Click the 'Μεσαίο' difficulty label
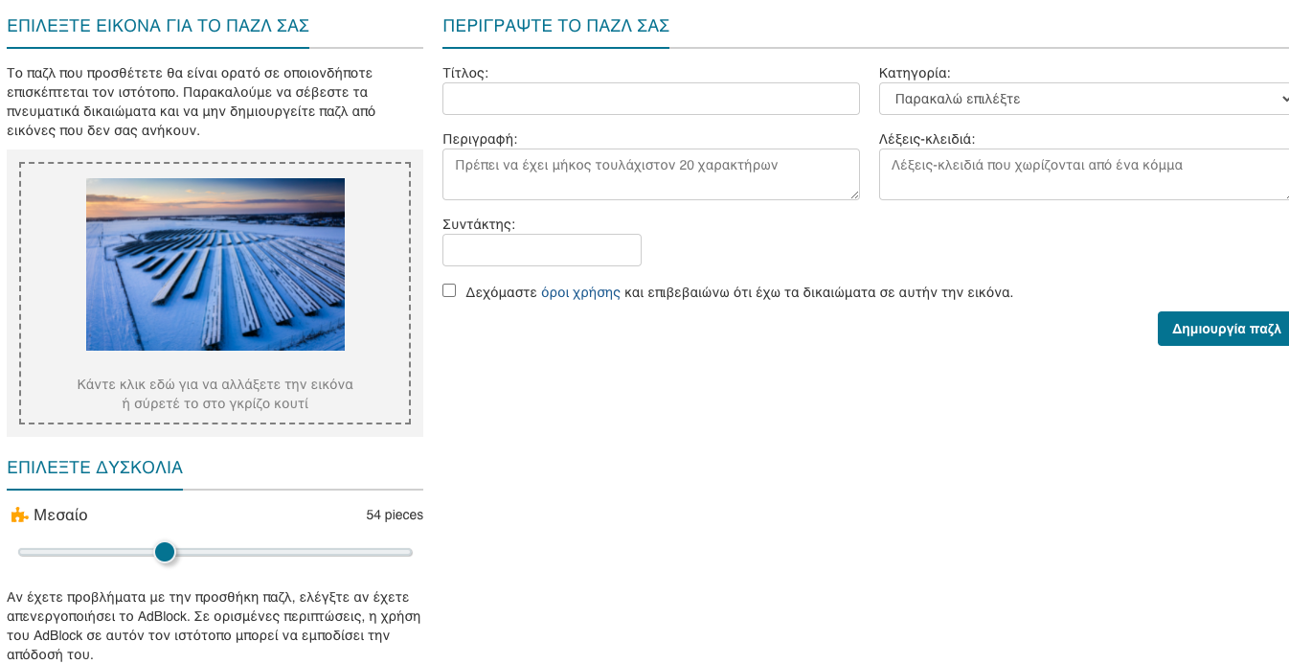This screenshot has height=664, width=1289. tap(61, 515)
